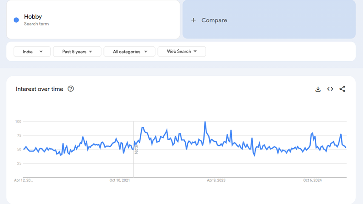
Task: Open the embed code icon
Action: (x=330, y=89)
